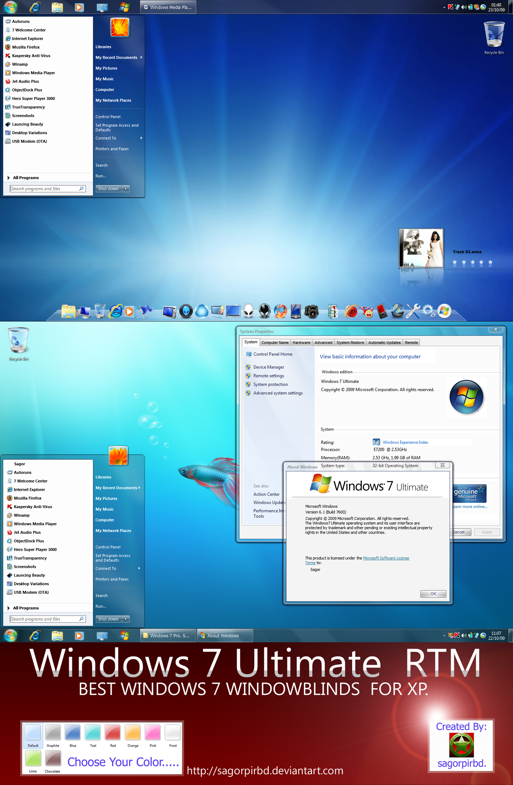
Task: Launch Internet Explorer from the dock
Action: [116, 311]
